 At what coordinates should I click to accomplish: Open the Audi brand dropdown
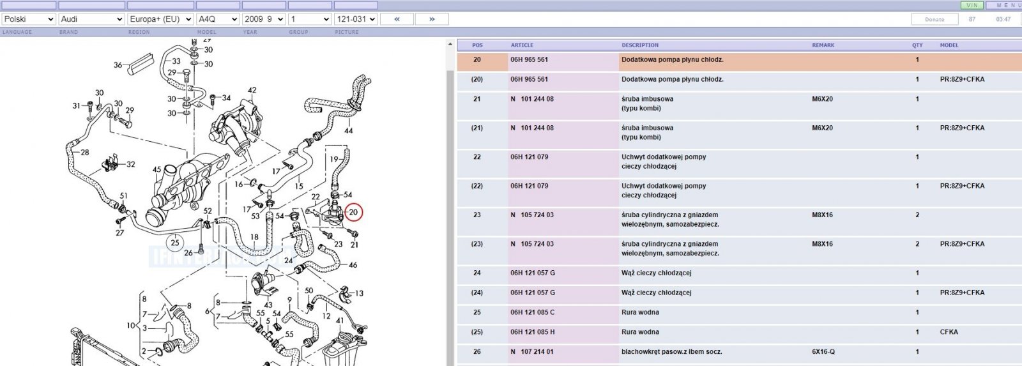tap(91, 19)
